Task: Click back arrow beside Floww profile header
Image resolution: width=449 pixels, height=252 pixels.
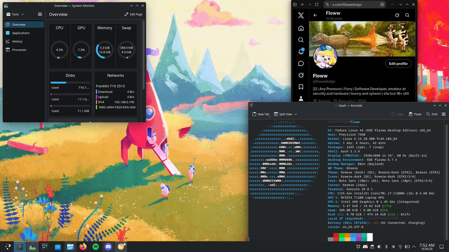Action: tap(315, 15)
